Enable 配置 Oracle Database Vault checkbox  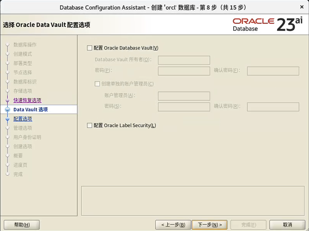[90, 48]
